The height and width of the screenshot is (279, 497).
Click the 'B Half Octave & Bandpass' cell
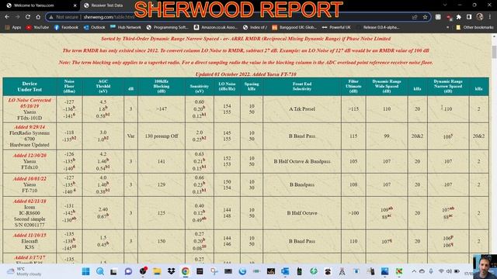[302, 161]
